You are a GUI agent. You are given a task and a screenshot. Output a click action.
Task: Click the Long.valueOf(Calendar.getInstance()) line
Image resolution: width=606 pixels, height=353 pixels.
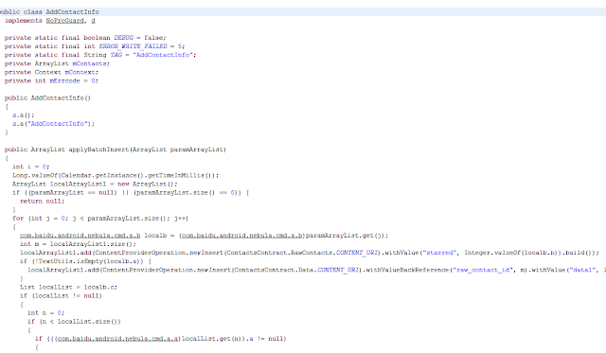click(116, 175)
